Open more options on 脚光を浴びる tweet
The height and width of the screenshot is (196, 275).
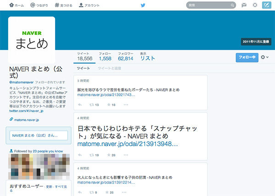click(x=126, y=105)
